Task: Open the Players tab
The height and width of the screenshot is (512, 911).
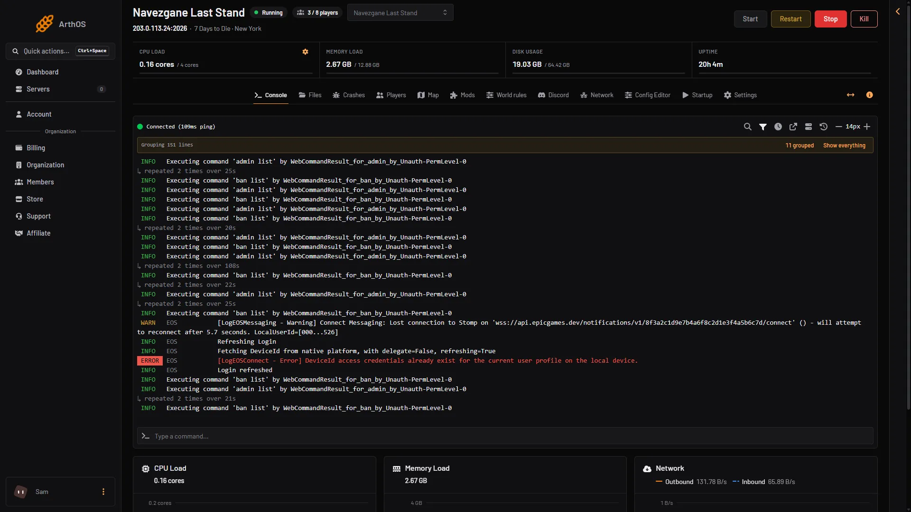Action: 391,95
